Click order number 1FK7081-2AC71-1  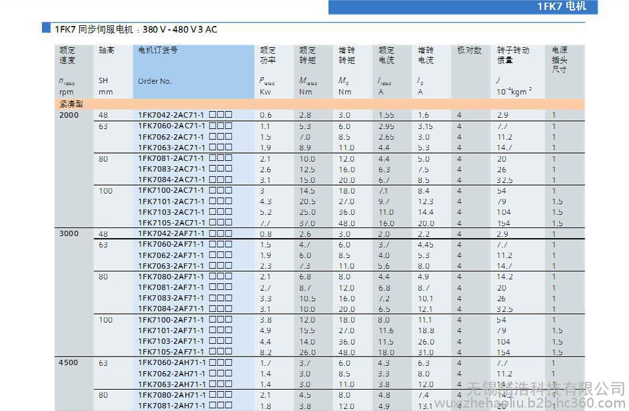click(171, 158)
